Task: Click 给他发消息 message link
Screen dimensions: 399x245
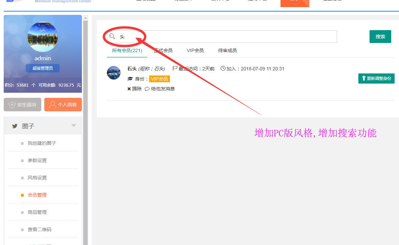Action: coord(160,89)
